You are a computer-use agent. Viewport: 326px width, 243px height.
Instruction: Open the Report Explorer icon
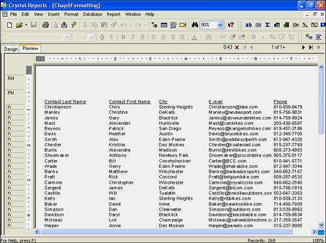click(173, 25)
